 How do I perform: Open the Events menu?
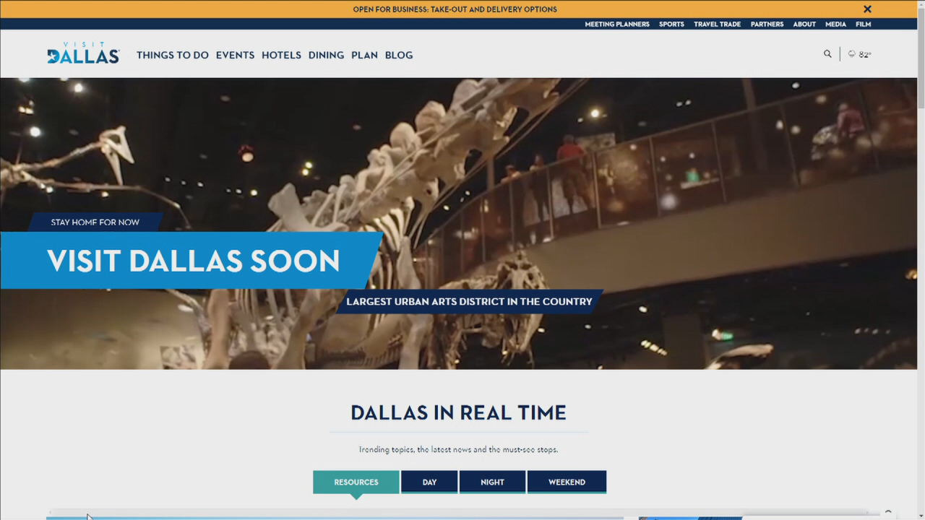(235, 55)
